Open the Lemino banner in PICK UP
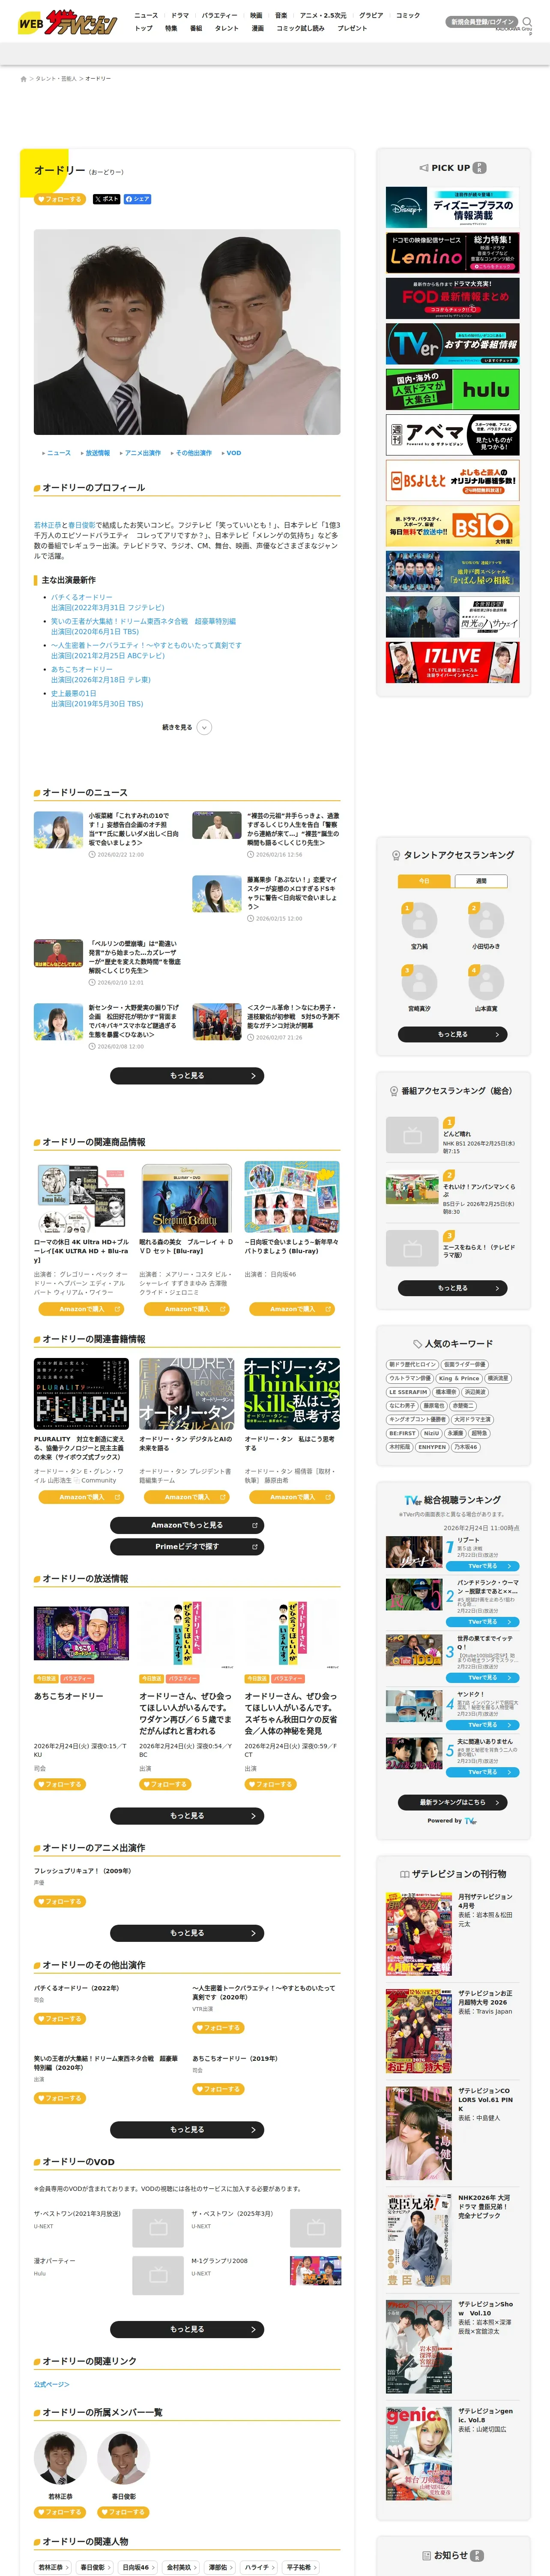Viewport: 550px width, 2576px height. tap(452, 253)
